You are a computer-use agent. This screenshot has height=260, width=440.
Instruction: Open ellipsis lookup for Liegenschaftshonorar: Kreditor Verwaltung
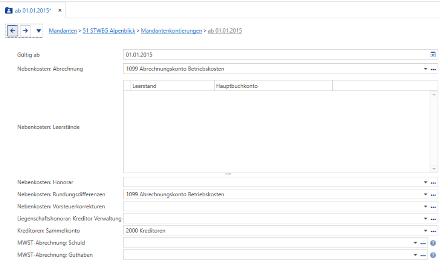[x=433, y=219]
